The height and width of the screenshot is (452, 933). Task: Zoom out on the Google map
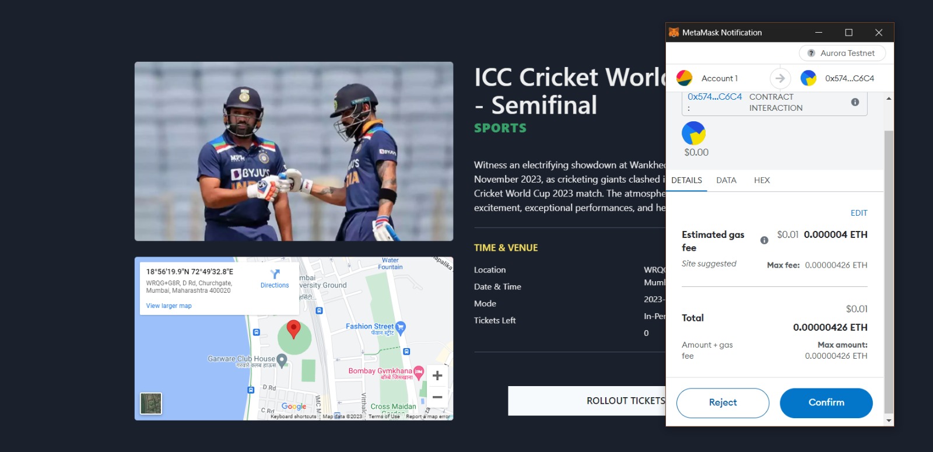[437, 397]
